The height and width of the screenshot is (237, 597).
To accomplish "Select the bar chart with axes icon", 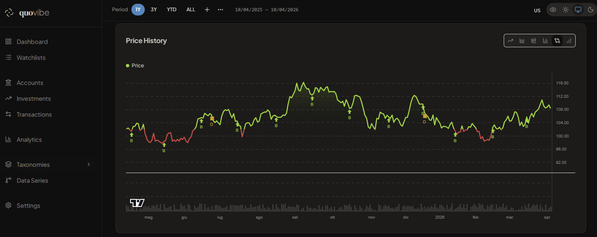I will 546,41.
